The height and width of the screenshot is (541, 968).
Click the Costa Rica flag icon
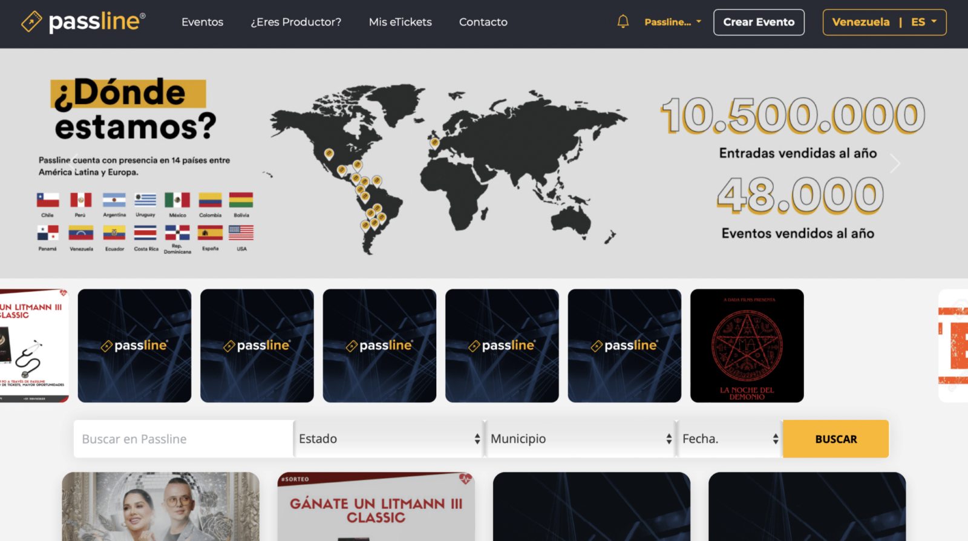[x=145, y=233]
